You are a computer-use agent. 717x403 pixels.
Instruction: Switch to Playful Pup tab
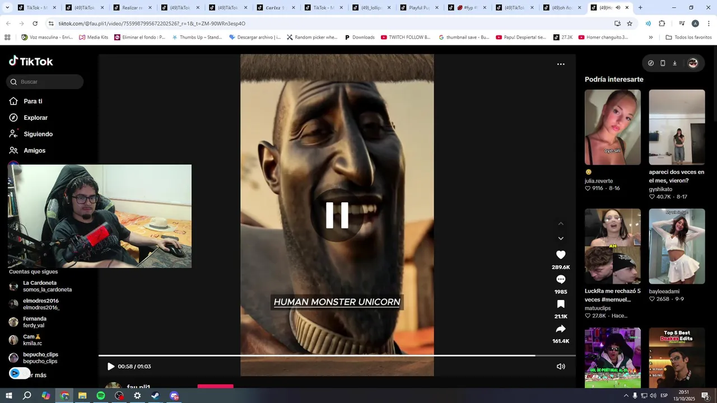[x=420, y=8]
